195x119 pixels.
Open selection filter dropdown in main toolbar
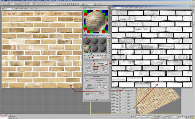pos(13,4)
